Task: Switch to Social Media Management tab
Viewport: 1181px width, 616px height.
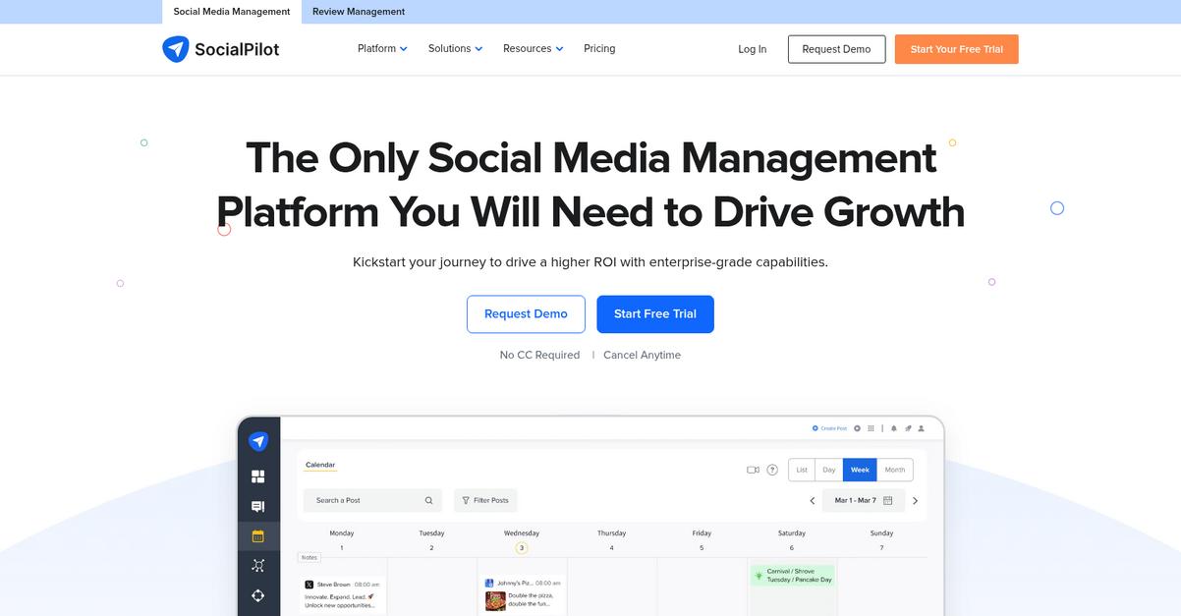Action: [232, 12]
